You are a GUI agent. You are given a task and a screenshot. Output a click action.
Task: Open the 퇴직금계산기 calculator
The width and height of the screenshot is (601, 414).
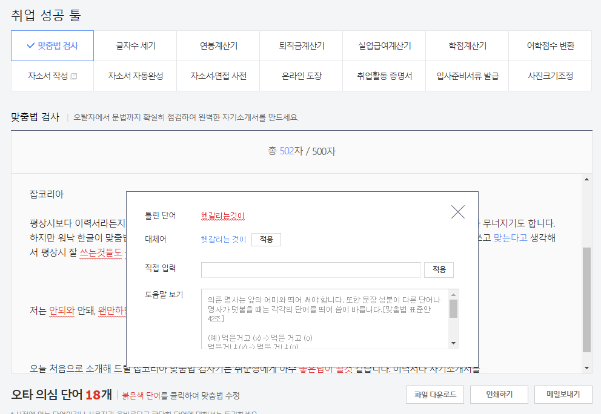(301, 45)
